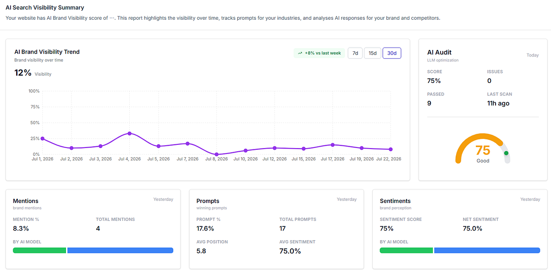Click the blue segment of the Sentiments model bar

pos(487,250)
